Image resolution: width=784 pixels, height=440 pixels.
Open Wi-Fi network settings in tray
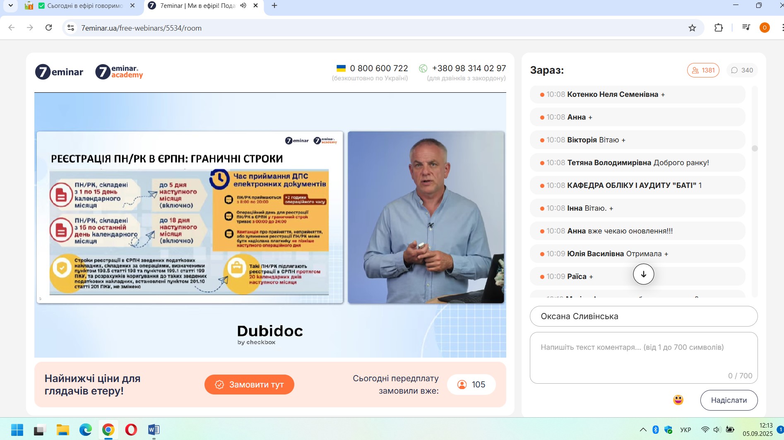(x=705, y=430)
